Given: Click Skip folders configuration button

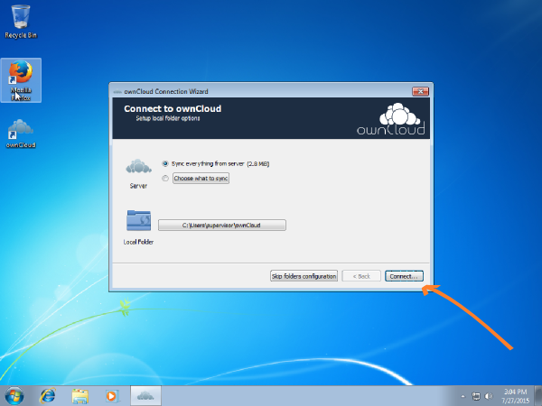Looking at the screenshot, I should click(x=304, y=276).
